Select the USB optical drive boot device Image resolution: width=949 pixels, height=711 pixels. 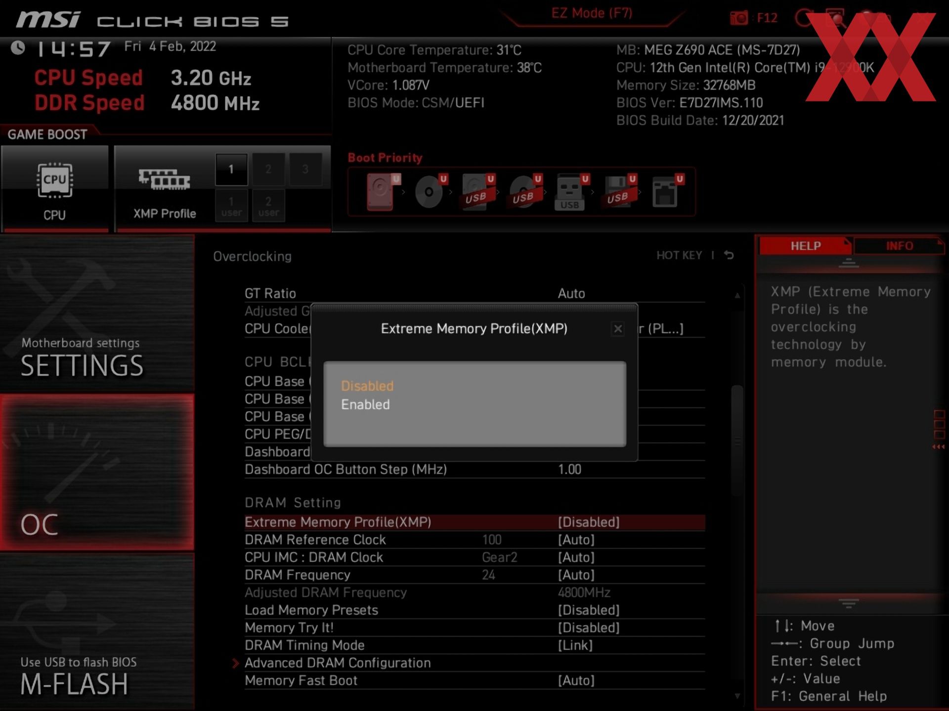(525, 192)
